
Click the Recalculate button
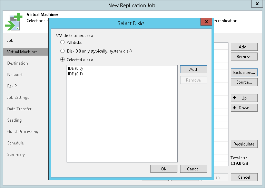[244, 144]
